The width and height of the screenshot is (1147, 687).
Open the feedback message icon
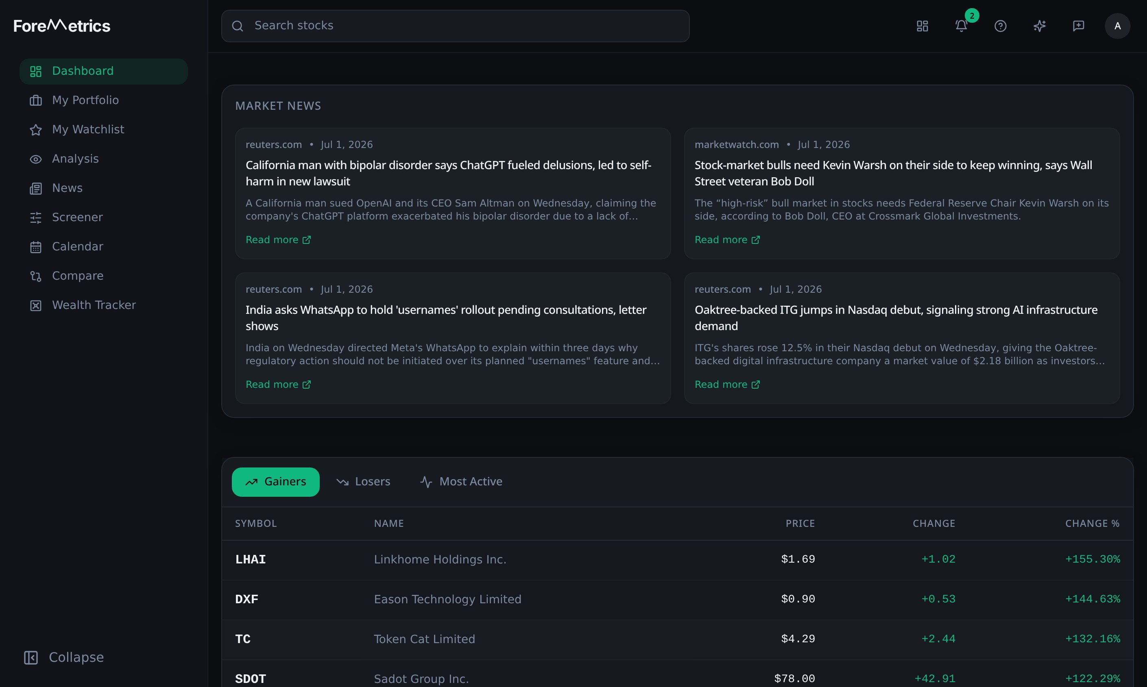coord(1079,26)
